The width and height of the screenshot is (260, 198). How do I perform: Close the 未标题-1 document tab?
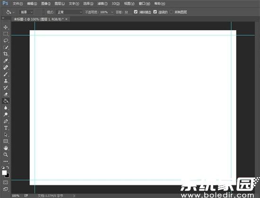point(67,19)
